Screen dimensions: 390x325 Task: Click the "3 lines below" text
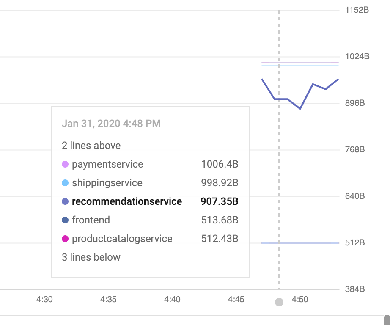(91, 257)
